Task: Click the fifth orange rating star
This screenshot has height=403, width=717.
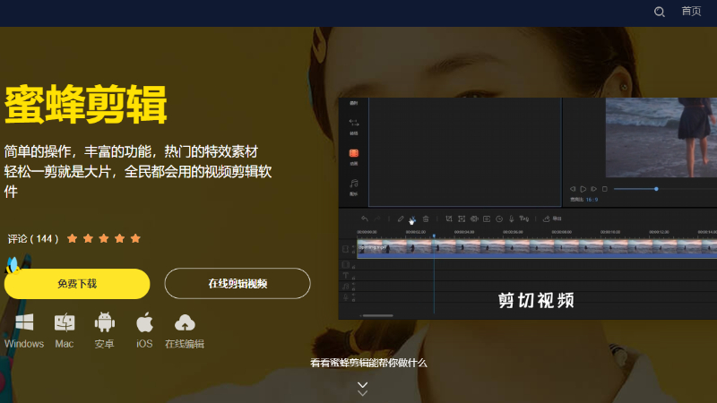Action: [135, 238]
